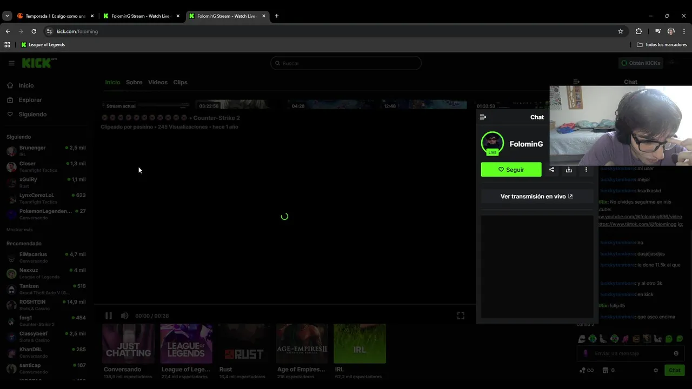
Task: Open chat settings gear icon
Action: tap(656, 370)
